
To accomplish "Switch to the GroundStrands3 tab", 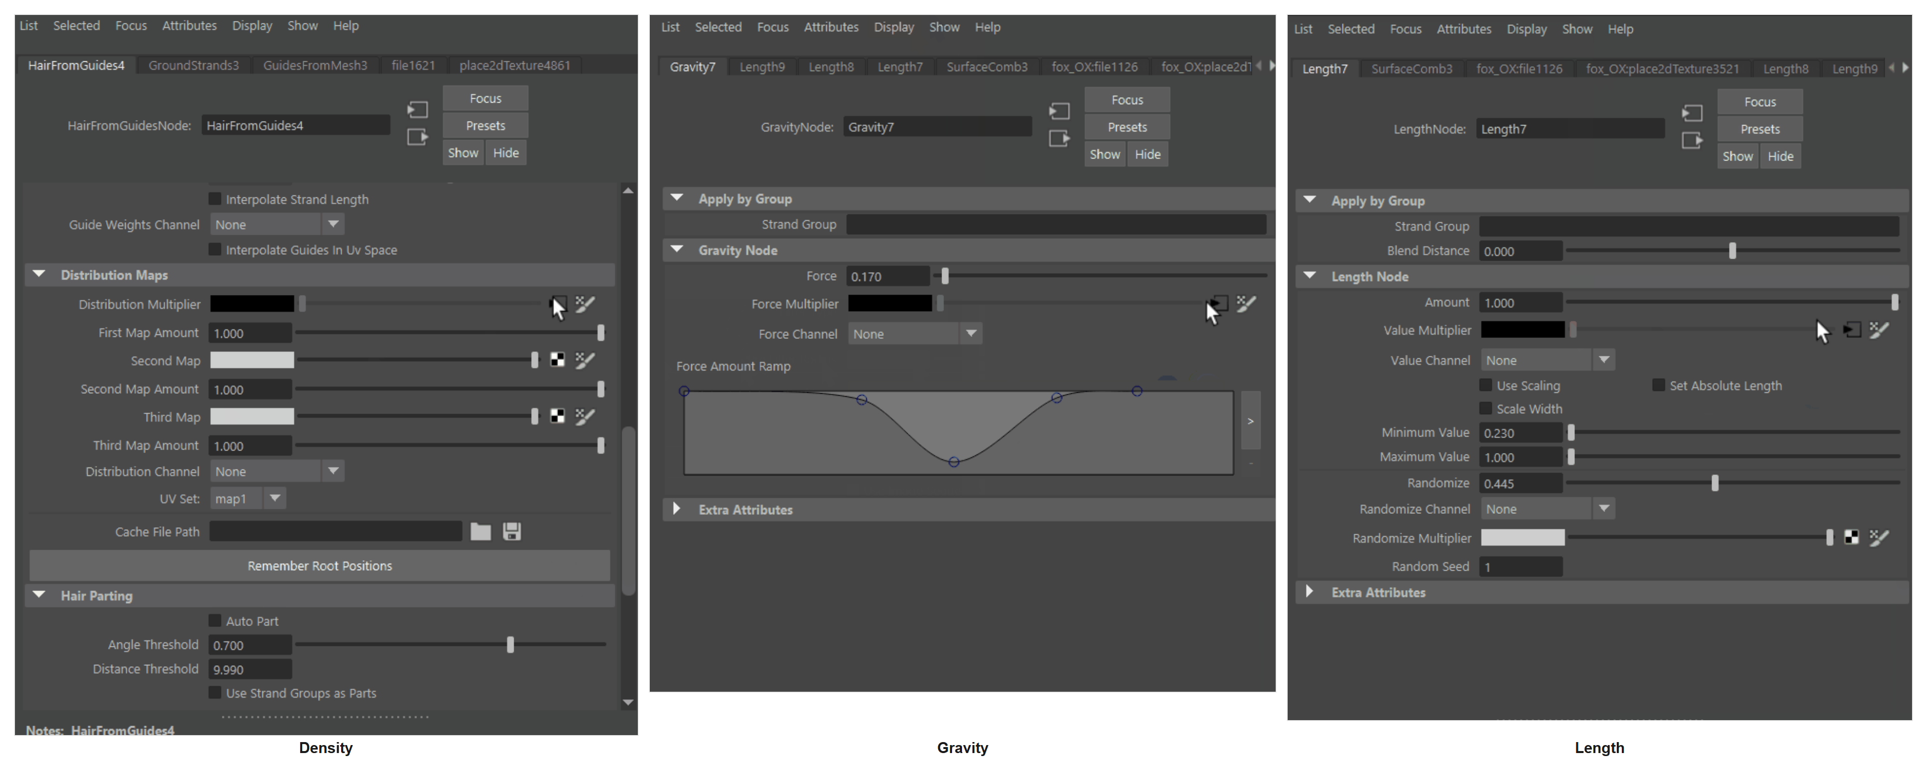I will [193, 65].
